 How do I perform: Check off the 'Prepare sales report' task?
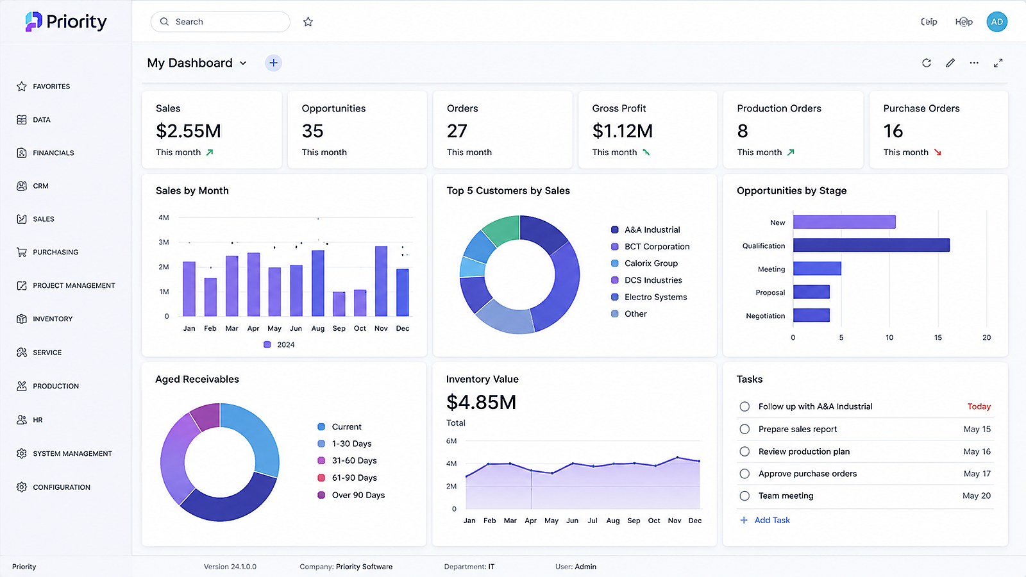pyautogui.click(x=744, y=429)
